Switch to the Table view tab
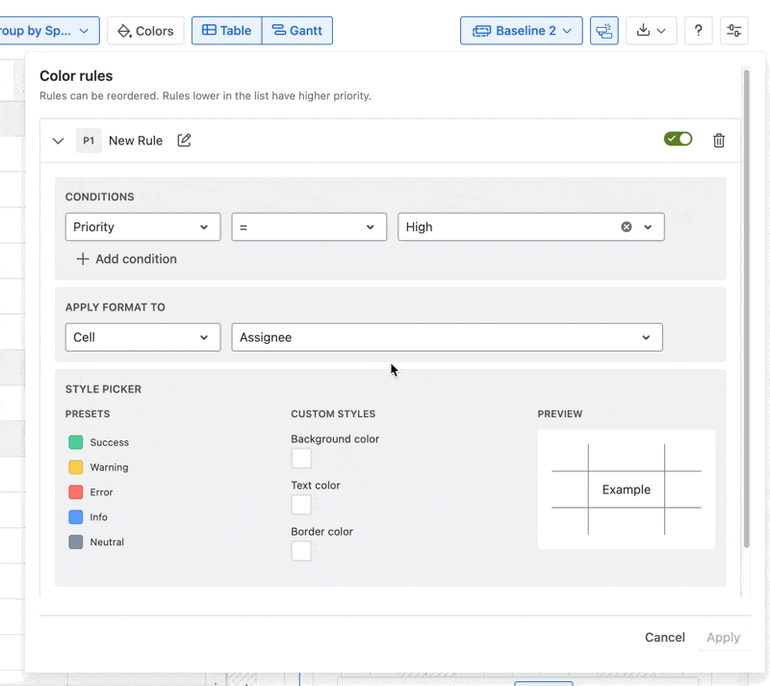The width and height of the screenshot is (770, 686). point(226,31)
